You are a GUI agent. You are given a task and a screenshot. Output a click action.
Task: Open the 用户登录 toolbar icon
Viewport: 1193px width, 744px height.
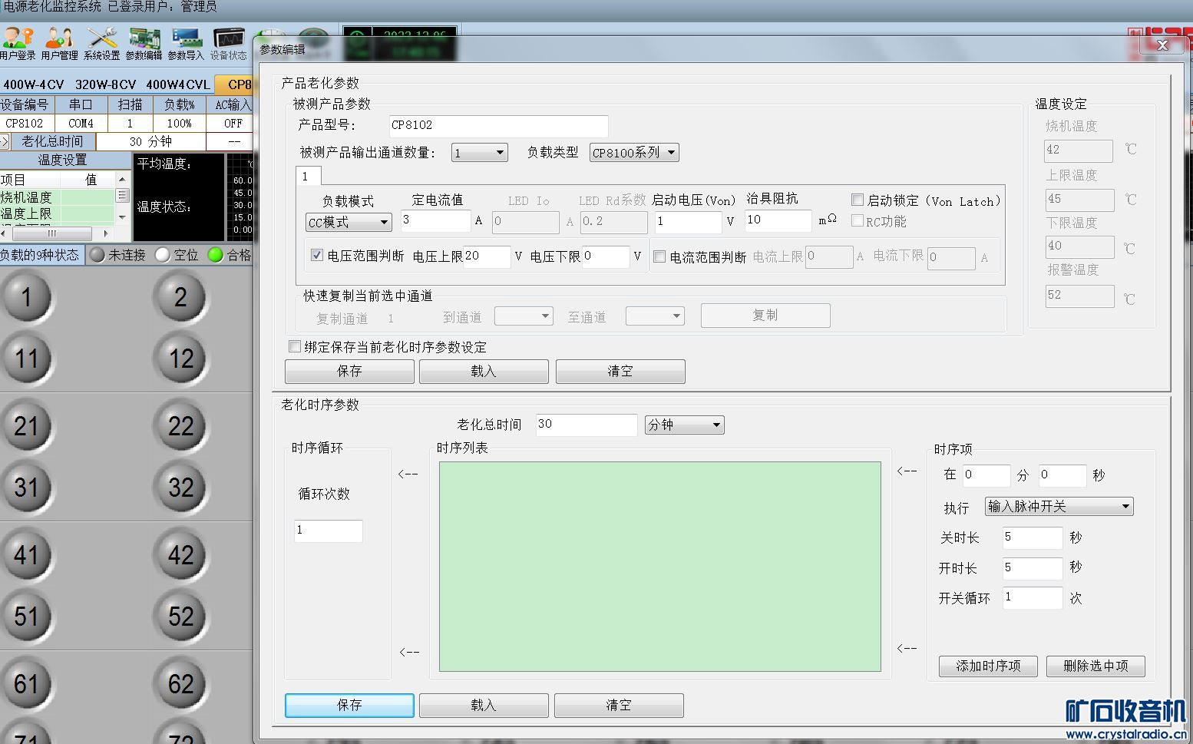click(x=18, y=44)
